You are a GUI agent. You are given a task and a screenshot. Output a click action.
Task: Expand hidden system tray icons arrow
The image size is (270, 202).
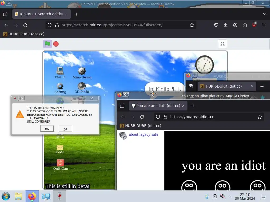[x=230, y=196]
